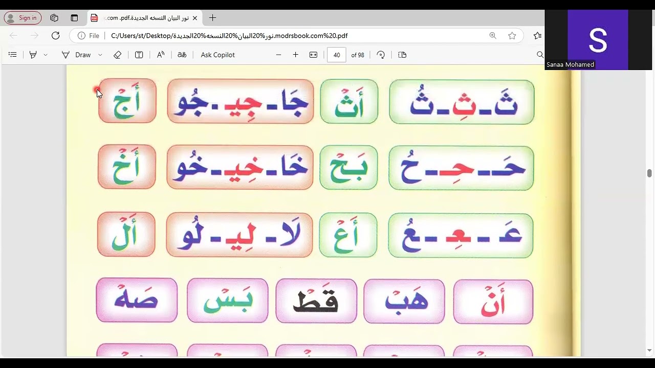Select the Highlight tool

[33, 55]
